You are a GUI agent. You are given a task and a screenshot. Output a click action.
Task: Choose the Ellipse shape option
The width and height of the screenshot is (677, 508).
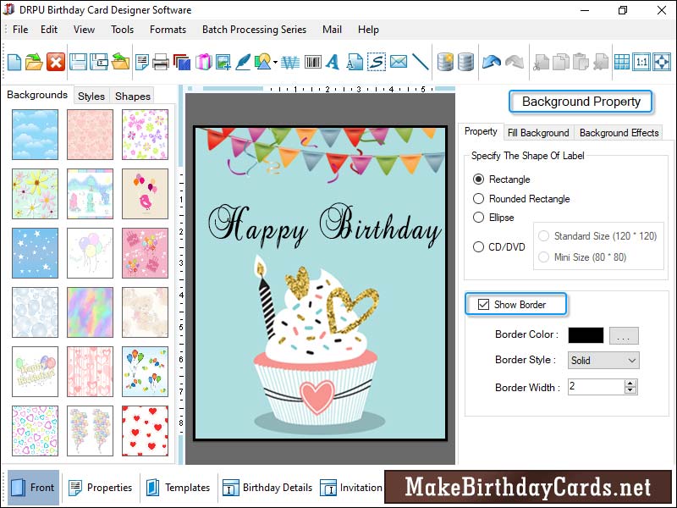point(479,218)
